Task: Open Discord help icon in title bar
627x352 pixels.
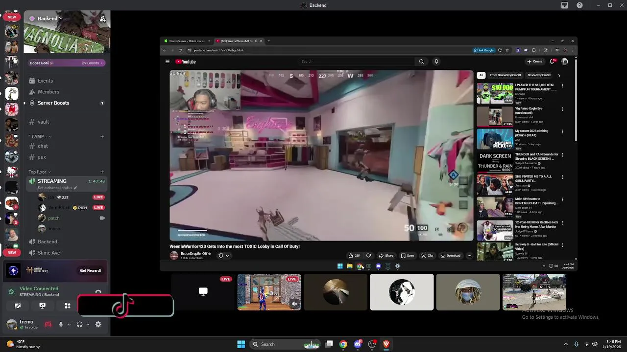Action: coord(580,5)
